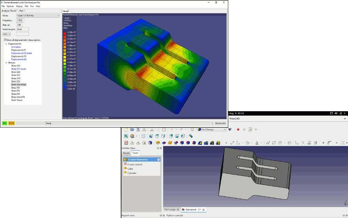Click the Rear view cube icon
The height and width of the screenshot is (218, 348).
pyautogui.click(x=171, y=136)
